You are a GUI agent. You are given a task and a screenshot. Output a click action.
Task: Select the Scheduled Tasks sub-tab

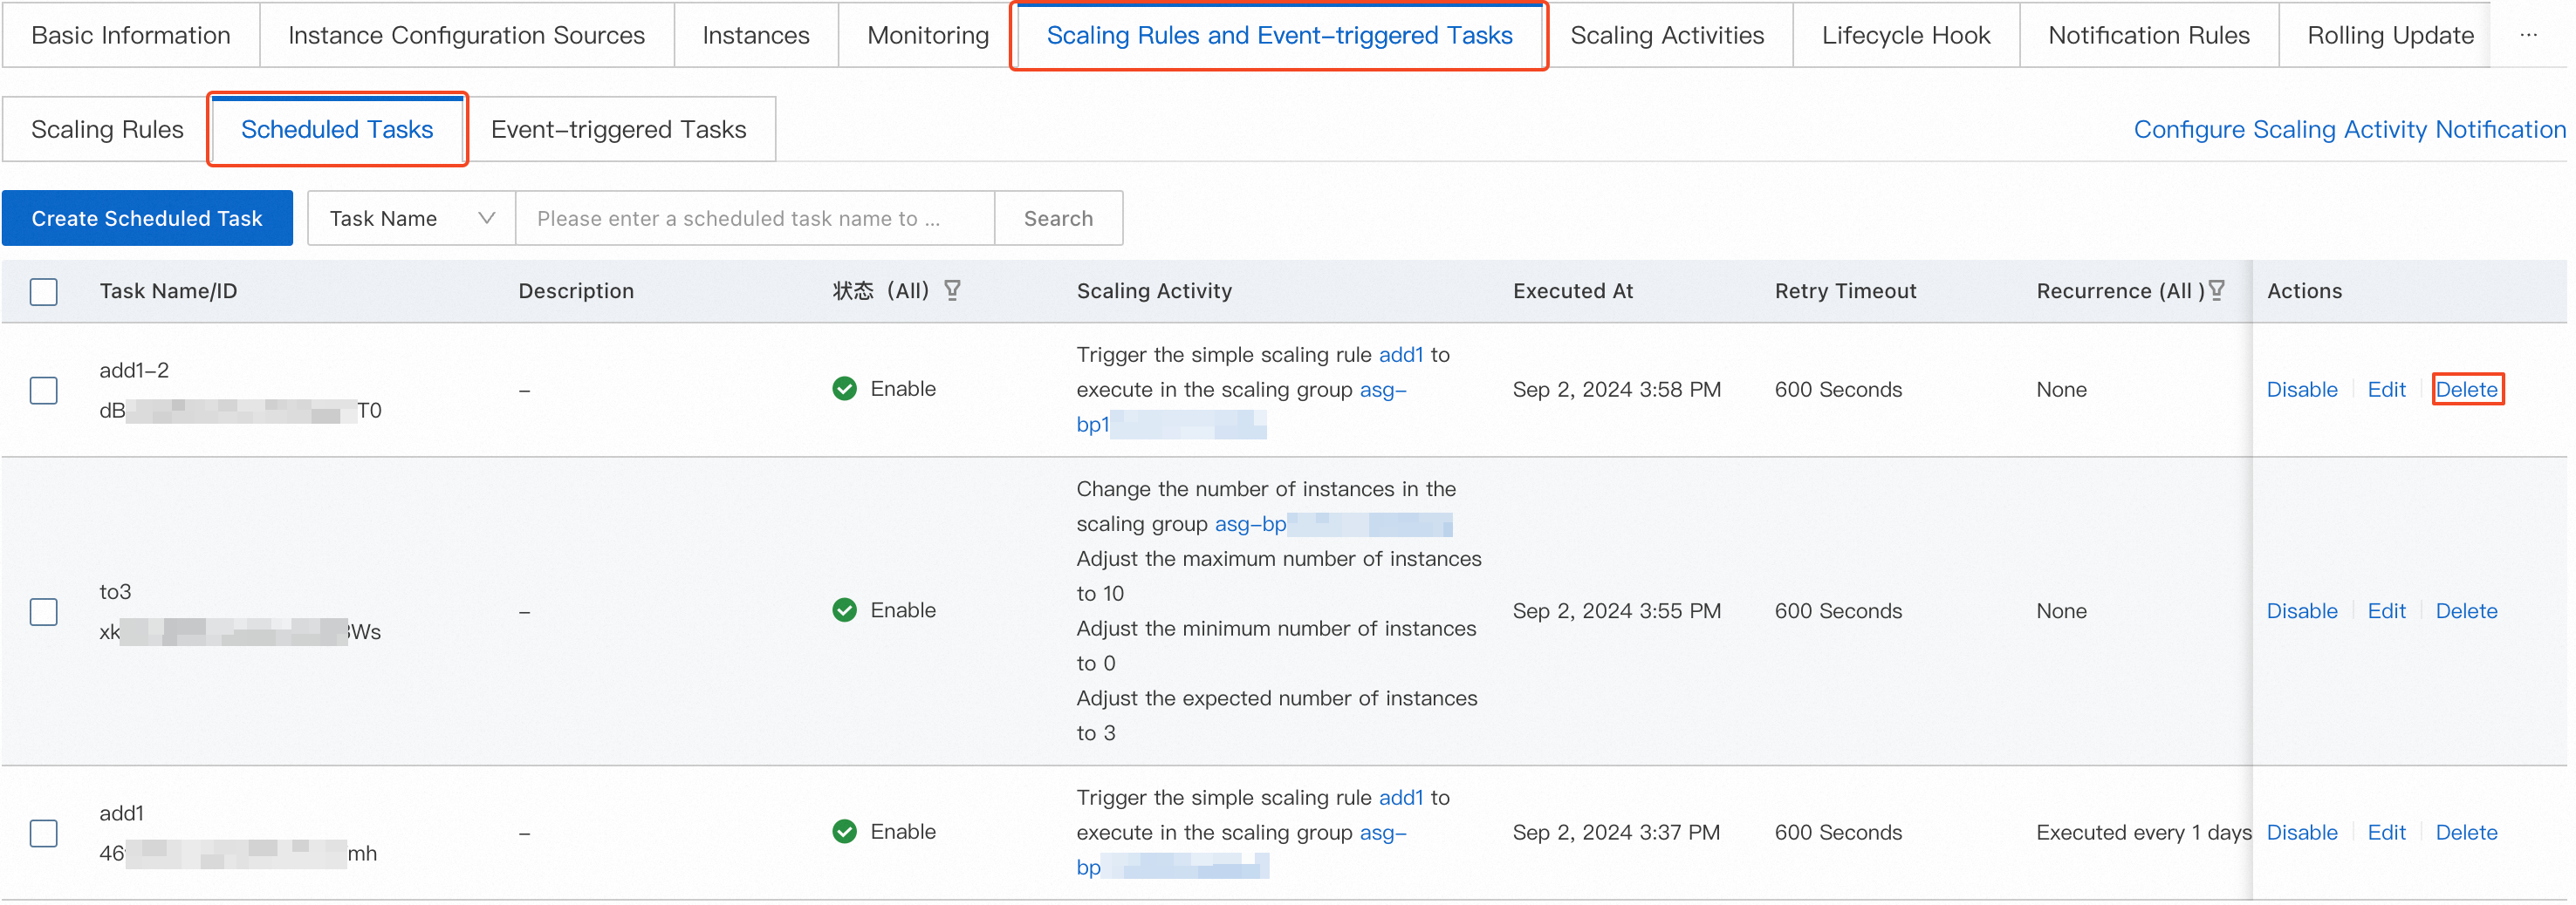337,129
